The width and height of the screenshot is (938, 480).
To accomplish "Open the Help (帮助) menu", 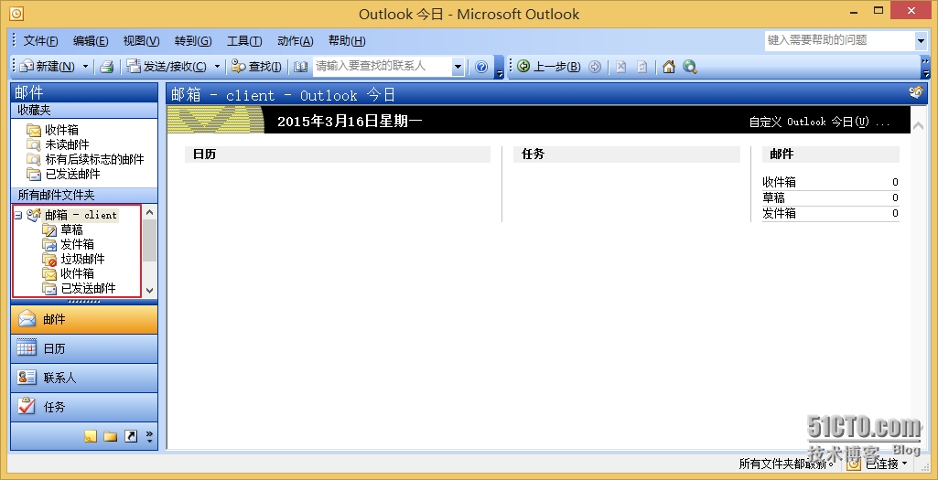I will click(347, 40).
